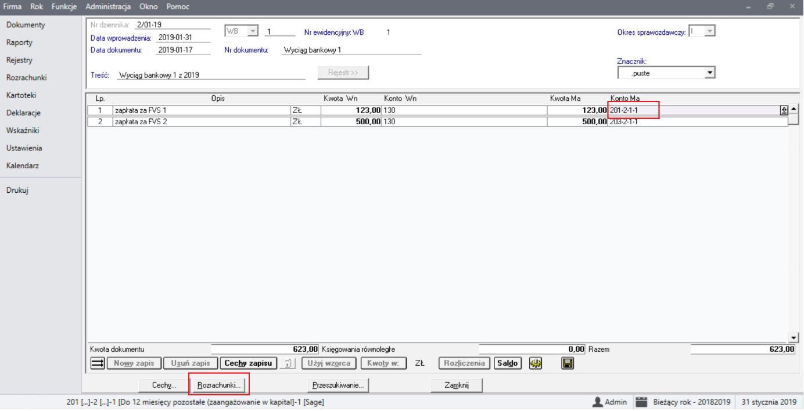
Task: Open the Funkcje menu
Action: tap(64, 7)
